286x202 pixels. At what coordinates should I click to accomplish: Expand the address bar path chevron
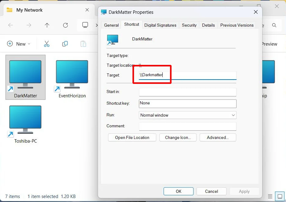[x=97, y=25]
